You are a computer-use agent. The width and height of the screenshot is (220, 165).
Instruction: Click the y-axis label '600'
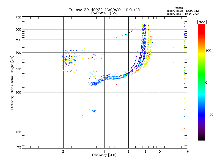[18, 29]
